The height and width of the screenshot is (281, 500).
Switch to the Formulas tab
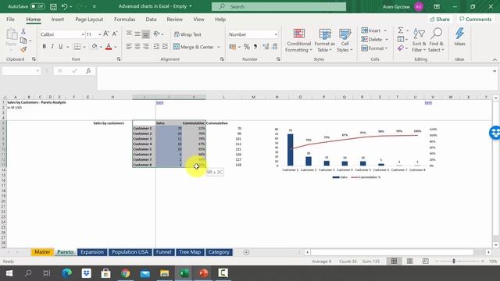pyautogui.click(x=125, y=20)
